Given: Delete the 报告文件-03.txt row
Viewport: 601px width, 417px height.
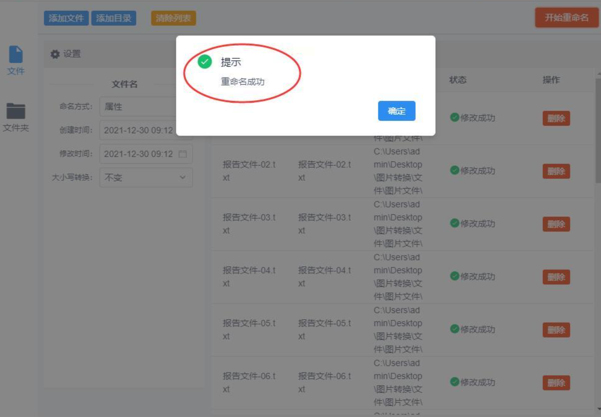Looking at the screenshot, I should click(x=556, y=224).
